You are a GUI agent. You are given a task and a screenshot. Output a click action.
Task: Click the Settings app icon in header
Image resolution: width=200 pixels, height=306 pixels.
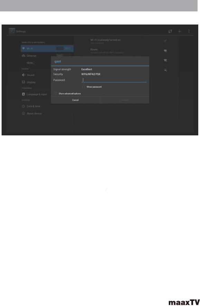pos(12,31)
